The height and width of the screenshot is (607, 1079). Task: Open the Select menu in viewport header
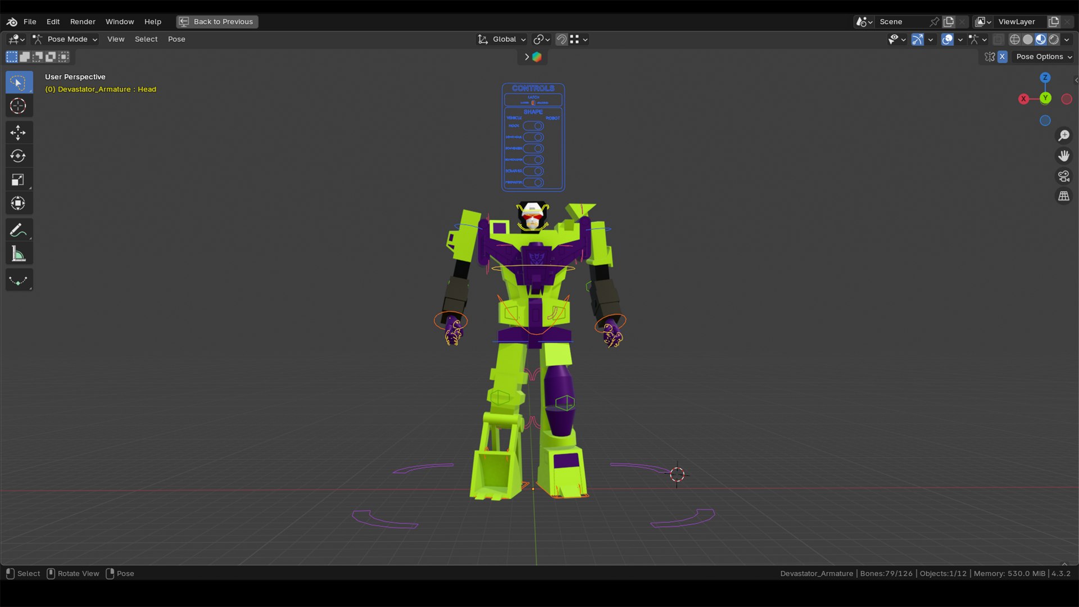tap(146, 39)
